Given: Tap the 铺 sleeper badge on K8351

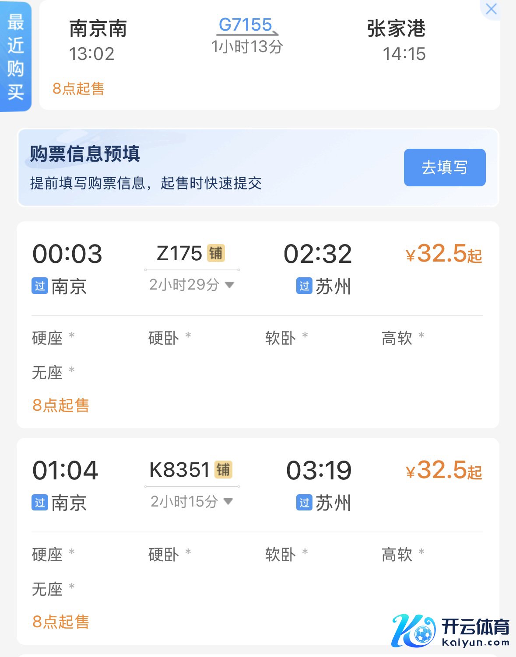Looking at the screenshot, I should (223, 470).
